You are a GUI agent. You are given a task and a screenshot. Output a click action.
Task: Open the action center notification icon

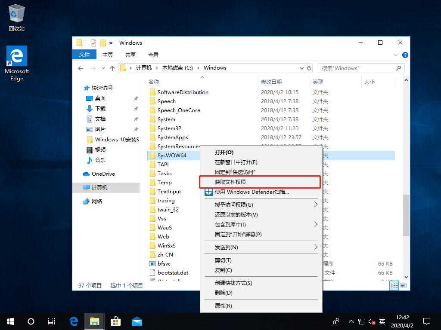[x=427, y=321]
